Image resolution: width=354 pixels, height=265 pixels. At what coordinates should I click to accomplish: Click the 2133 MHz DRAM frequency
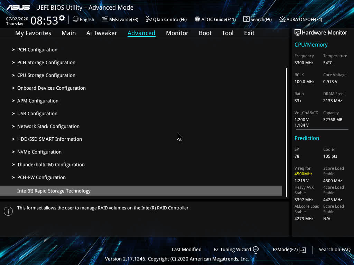click(x=332, y=101)
